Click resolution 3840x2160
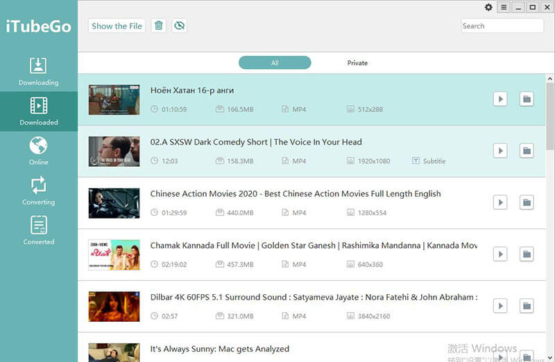Image resolution: width=555 pixels, height=362 pixels. coord(374,316)
